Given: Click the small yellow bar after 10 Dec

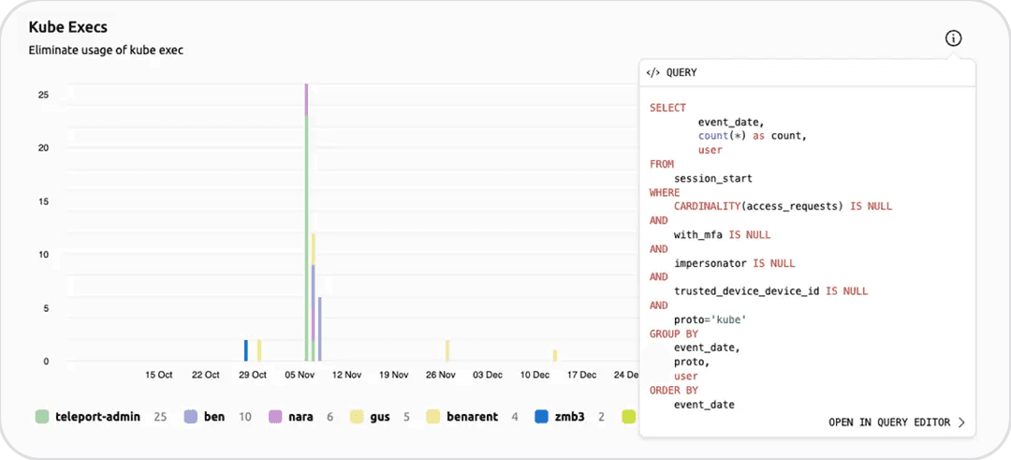Looking at the screenshot, I should coord(555,355).
